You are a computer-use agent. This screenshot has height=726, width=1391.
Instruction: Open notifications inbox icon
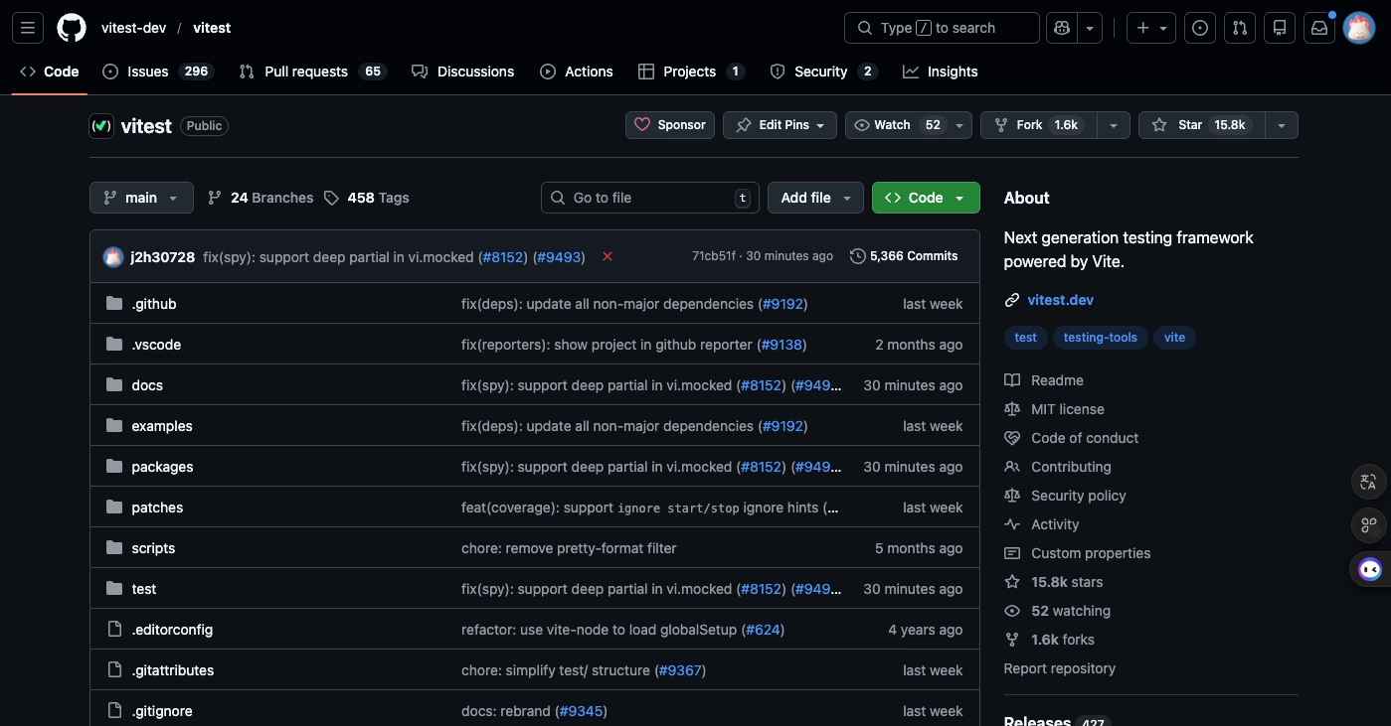(1319, 28)
